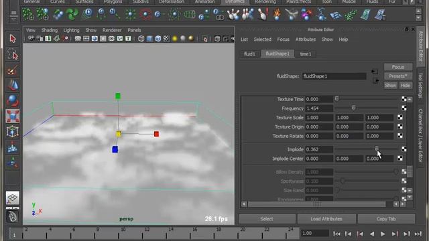Click the Create Fireworks effect shelf icon
The image size is (429, 241).
pos(306,14)
